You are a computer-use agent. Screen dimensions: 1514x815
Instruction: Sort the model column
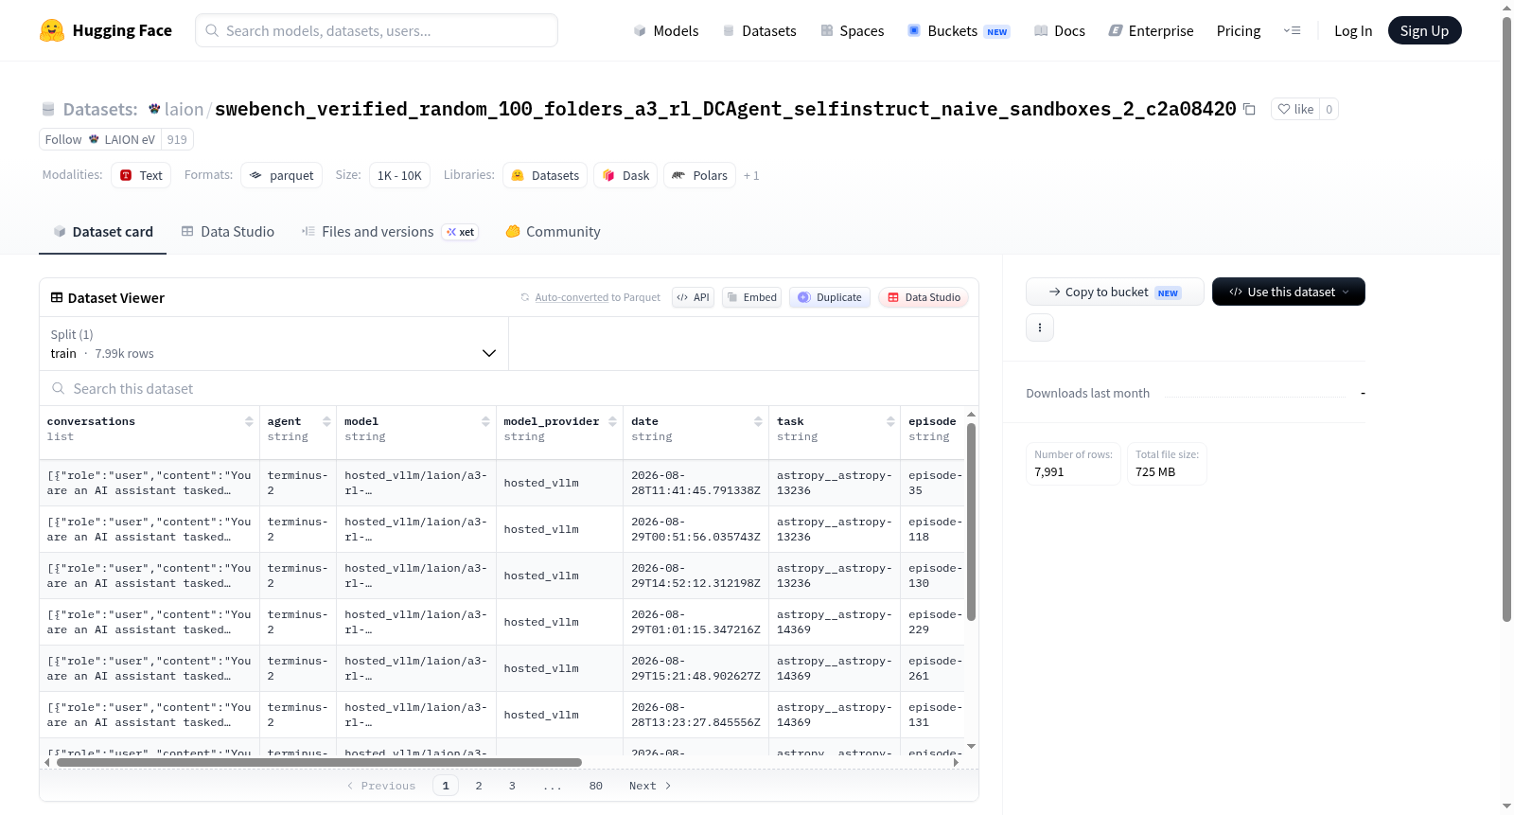[x=485, y=421]
